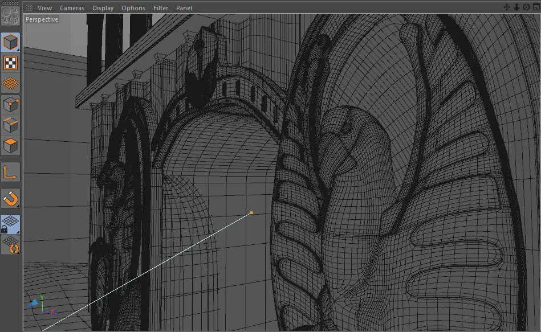Open the View menu
The width and height of the screenshot is (541, 332).
(44, 7)
